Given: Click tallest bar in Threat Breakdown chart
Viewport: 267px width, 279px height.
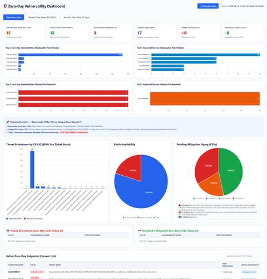Looking at the screenshot, I should pyautogui.click(x=32, y=170).
